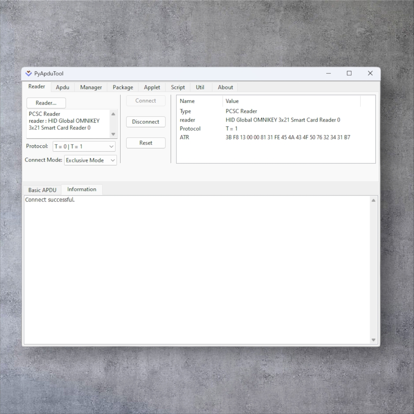Go to the Applet tab
This screenshot has height=414, width=414.
pyautogui.click(x=152, y=87)
